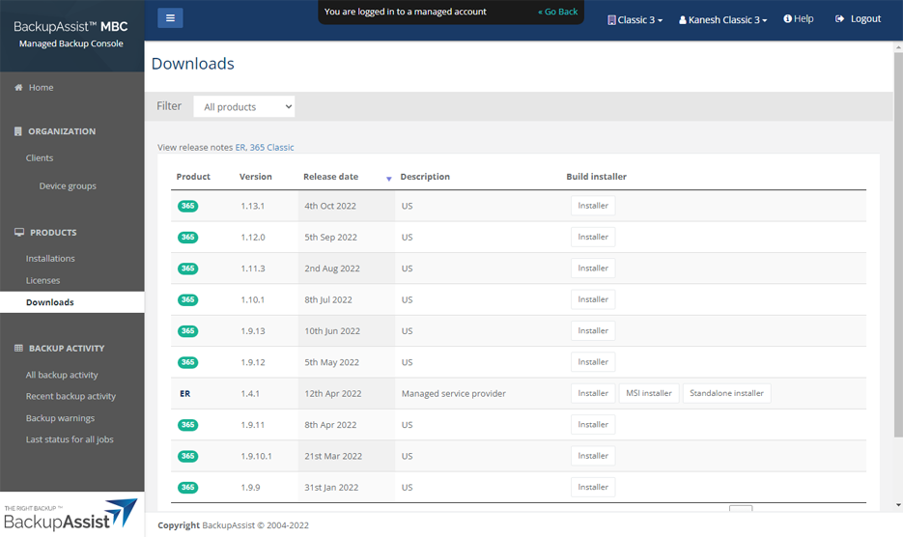Viewport: 903px width, 537px height.
Task: Open Recent backup activity in sidebar
Action: [x=71, y=396]
